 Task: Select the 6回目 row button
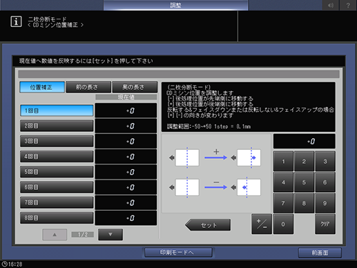[x=57, y=187]
